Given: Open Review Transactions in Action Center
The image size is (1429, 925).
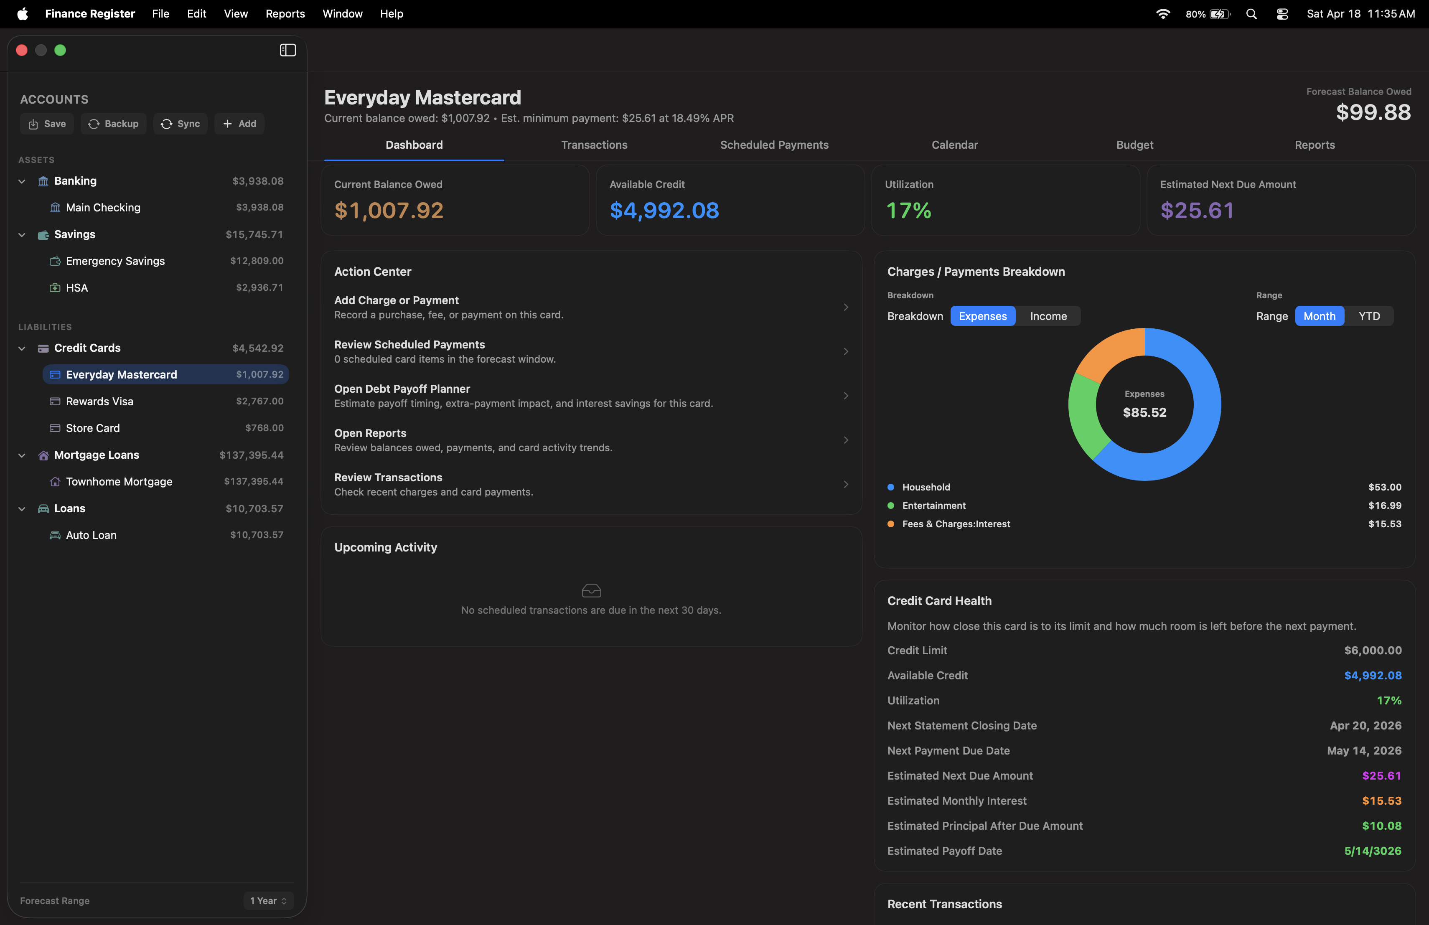Looking at the screenshot, I should pyautogui.click(x=591, y=484).
